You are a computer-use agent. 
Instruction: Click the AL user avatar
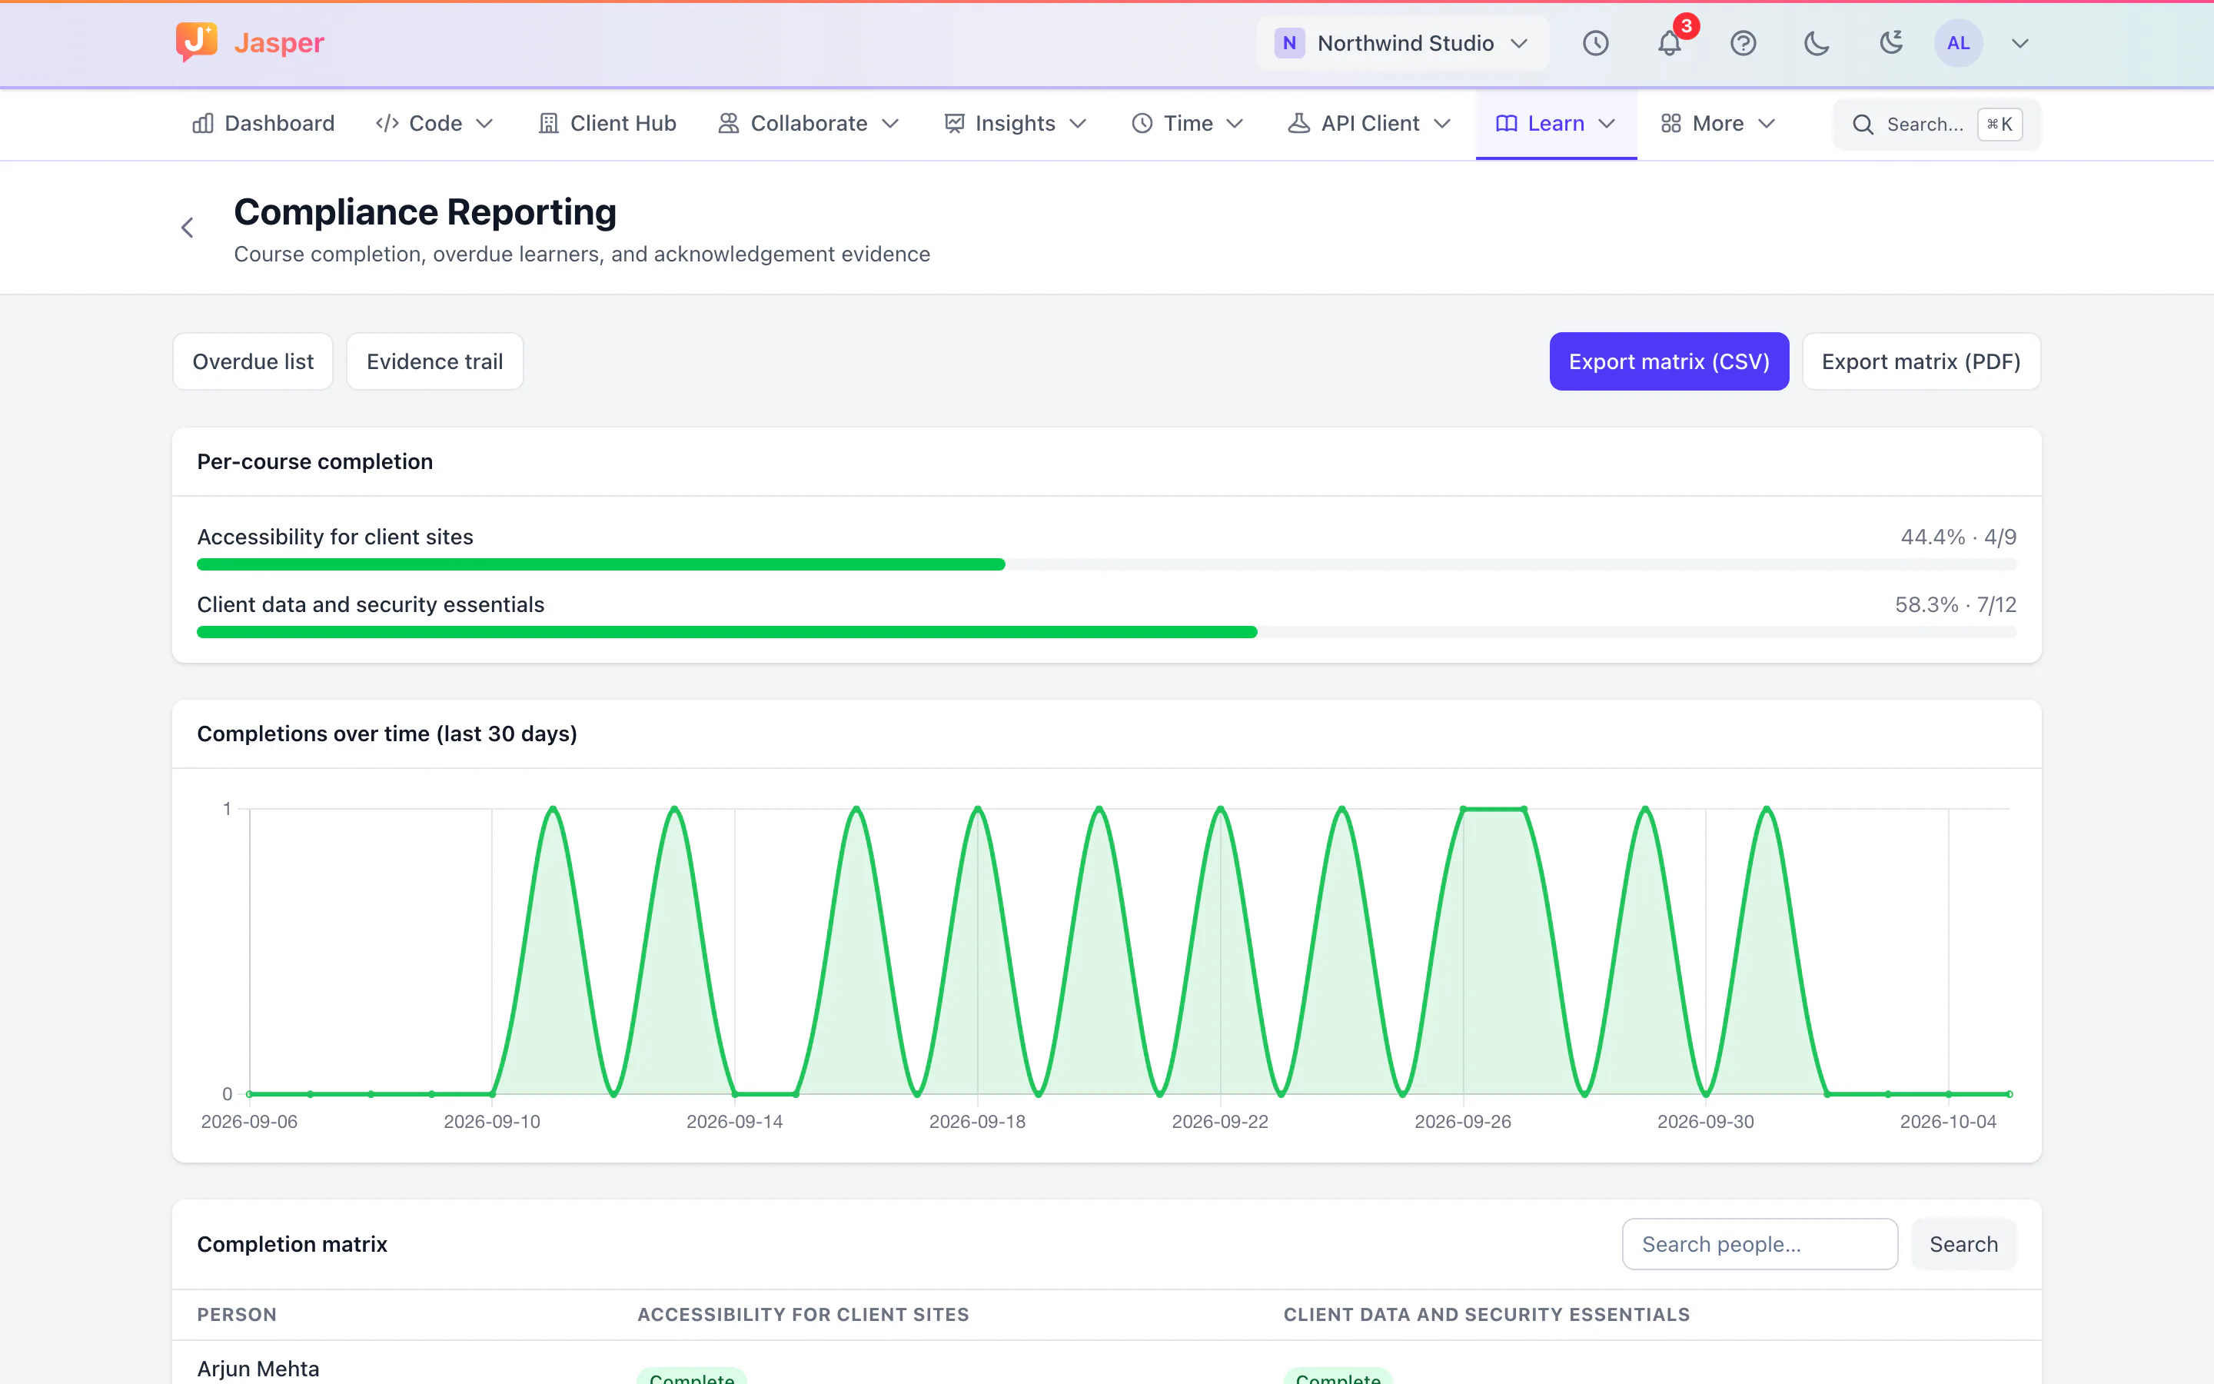point(1958,43)
